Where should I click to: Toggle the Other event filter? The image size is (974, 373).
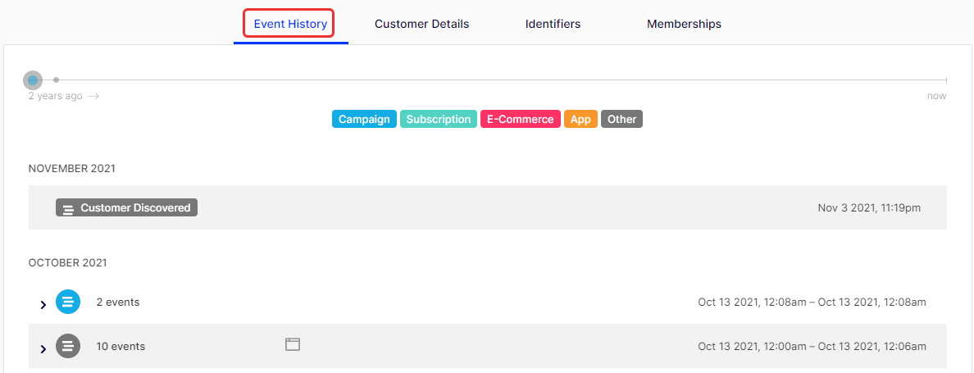pos(621,119)
